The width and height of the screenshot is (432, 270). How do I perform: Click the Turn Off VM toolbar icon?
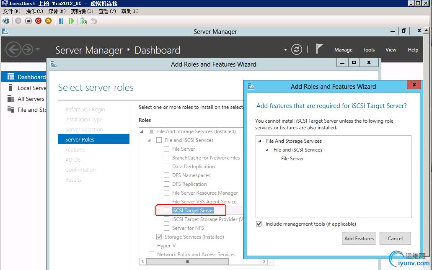(x=28, y=21)
